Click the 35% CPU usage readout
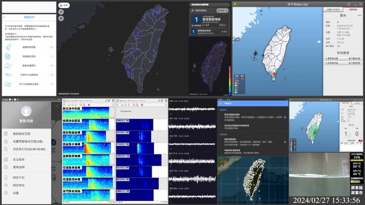 [x=356, y=157]
